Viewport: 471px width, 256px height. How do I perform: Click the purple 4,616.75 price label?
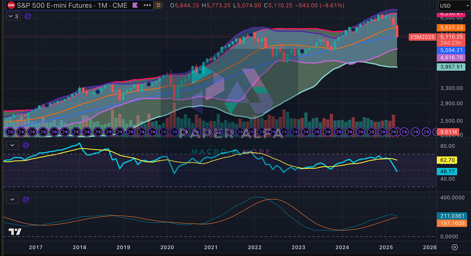point(451,57)
